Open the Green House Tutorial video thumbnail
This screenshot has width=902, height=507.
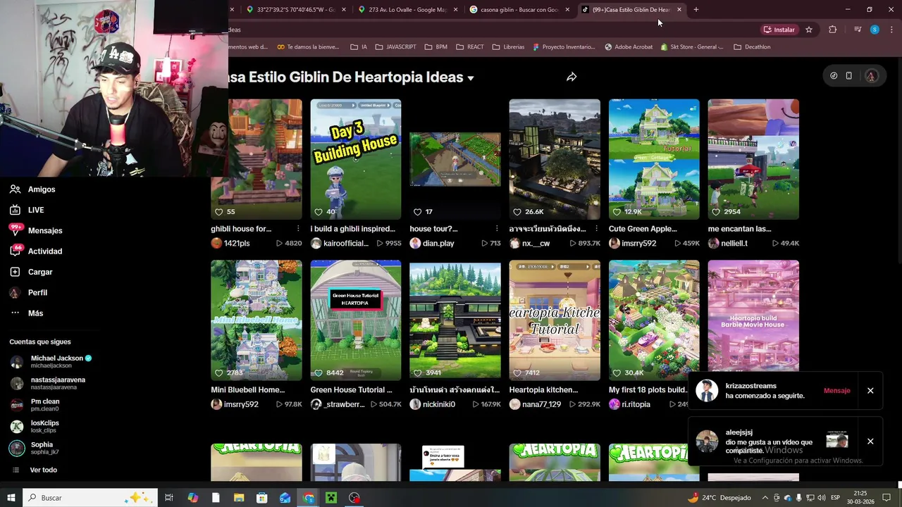(356, 320)
